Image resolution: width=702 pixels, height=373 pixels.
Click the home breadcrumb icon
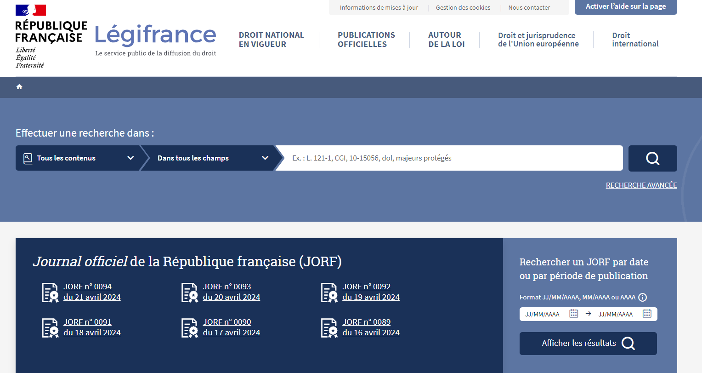point(19,87)
